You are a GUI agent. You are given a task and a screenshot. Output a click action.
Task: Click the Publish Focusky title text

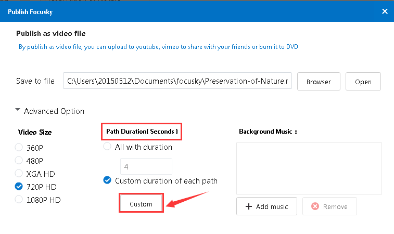[30, 12]
